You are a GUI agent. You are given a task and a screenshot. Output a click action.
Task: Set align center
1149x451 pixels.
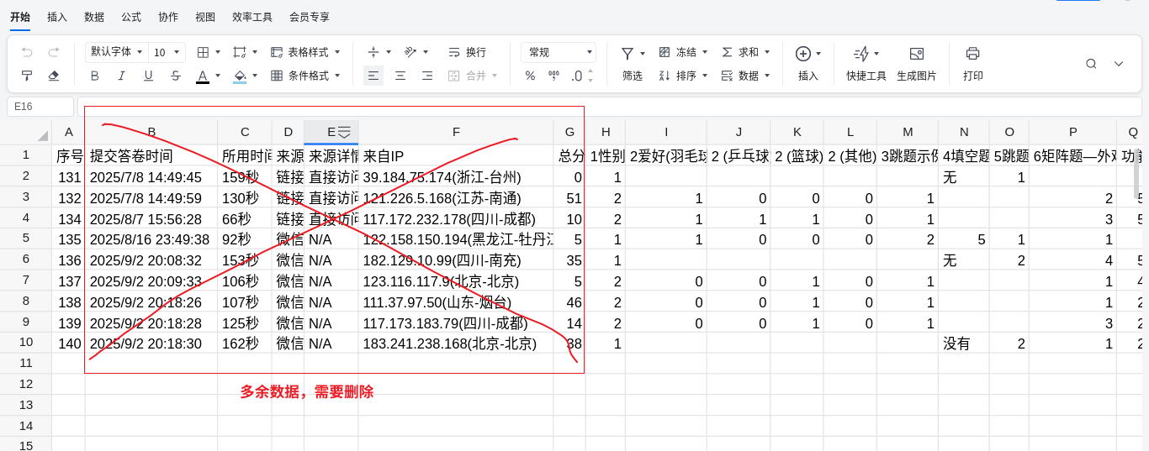400,76
